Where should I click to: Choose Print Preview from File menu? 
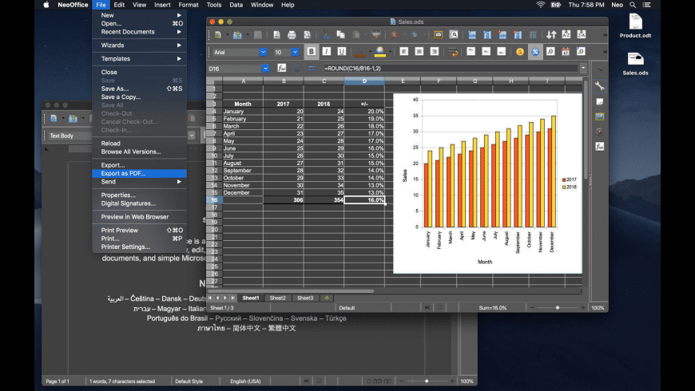(139, 230)
